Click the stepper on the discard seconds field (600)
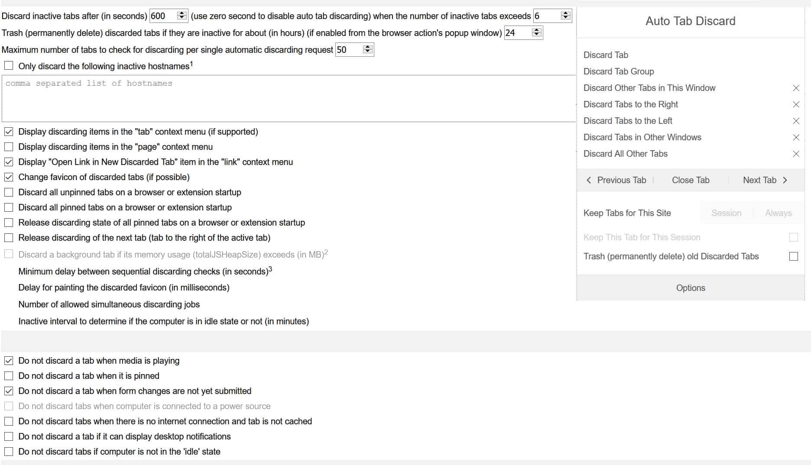Image resolution: width=811 pixels, height=465 pixels. tap(182, 16)
